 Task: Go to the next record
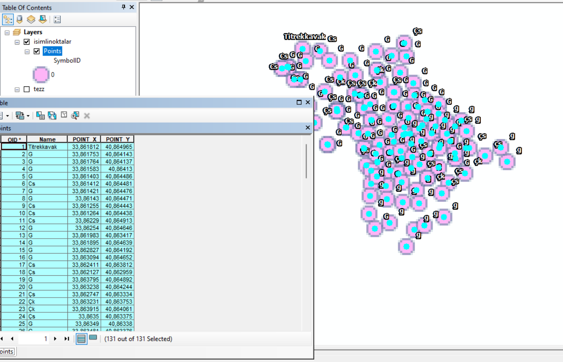point(55,339)
